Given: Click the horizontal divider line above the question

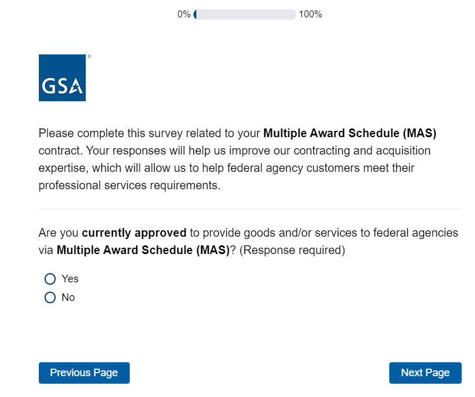Looking at the screenshot, I should 250,208.
